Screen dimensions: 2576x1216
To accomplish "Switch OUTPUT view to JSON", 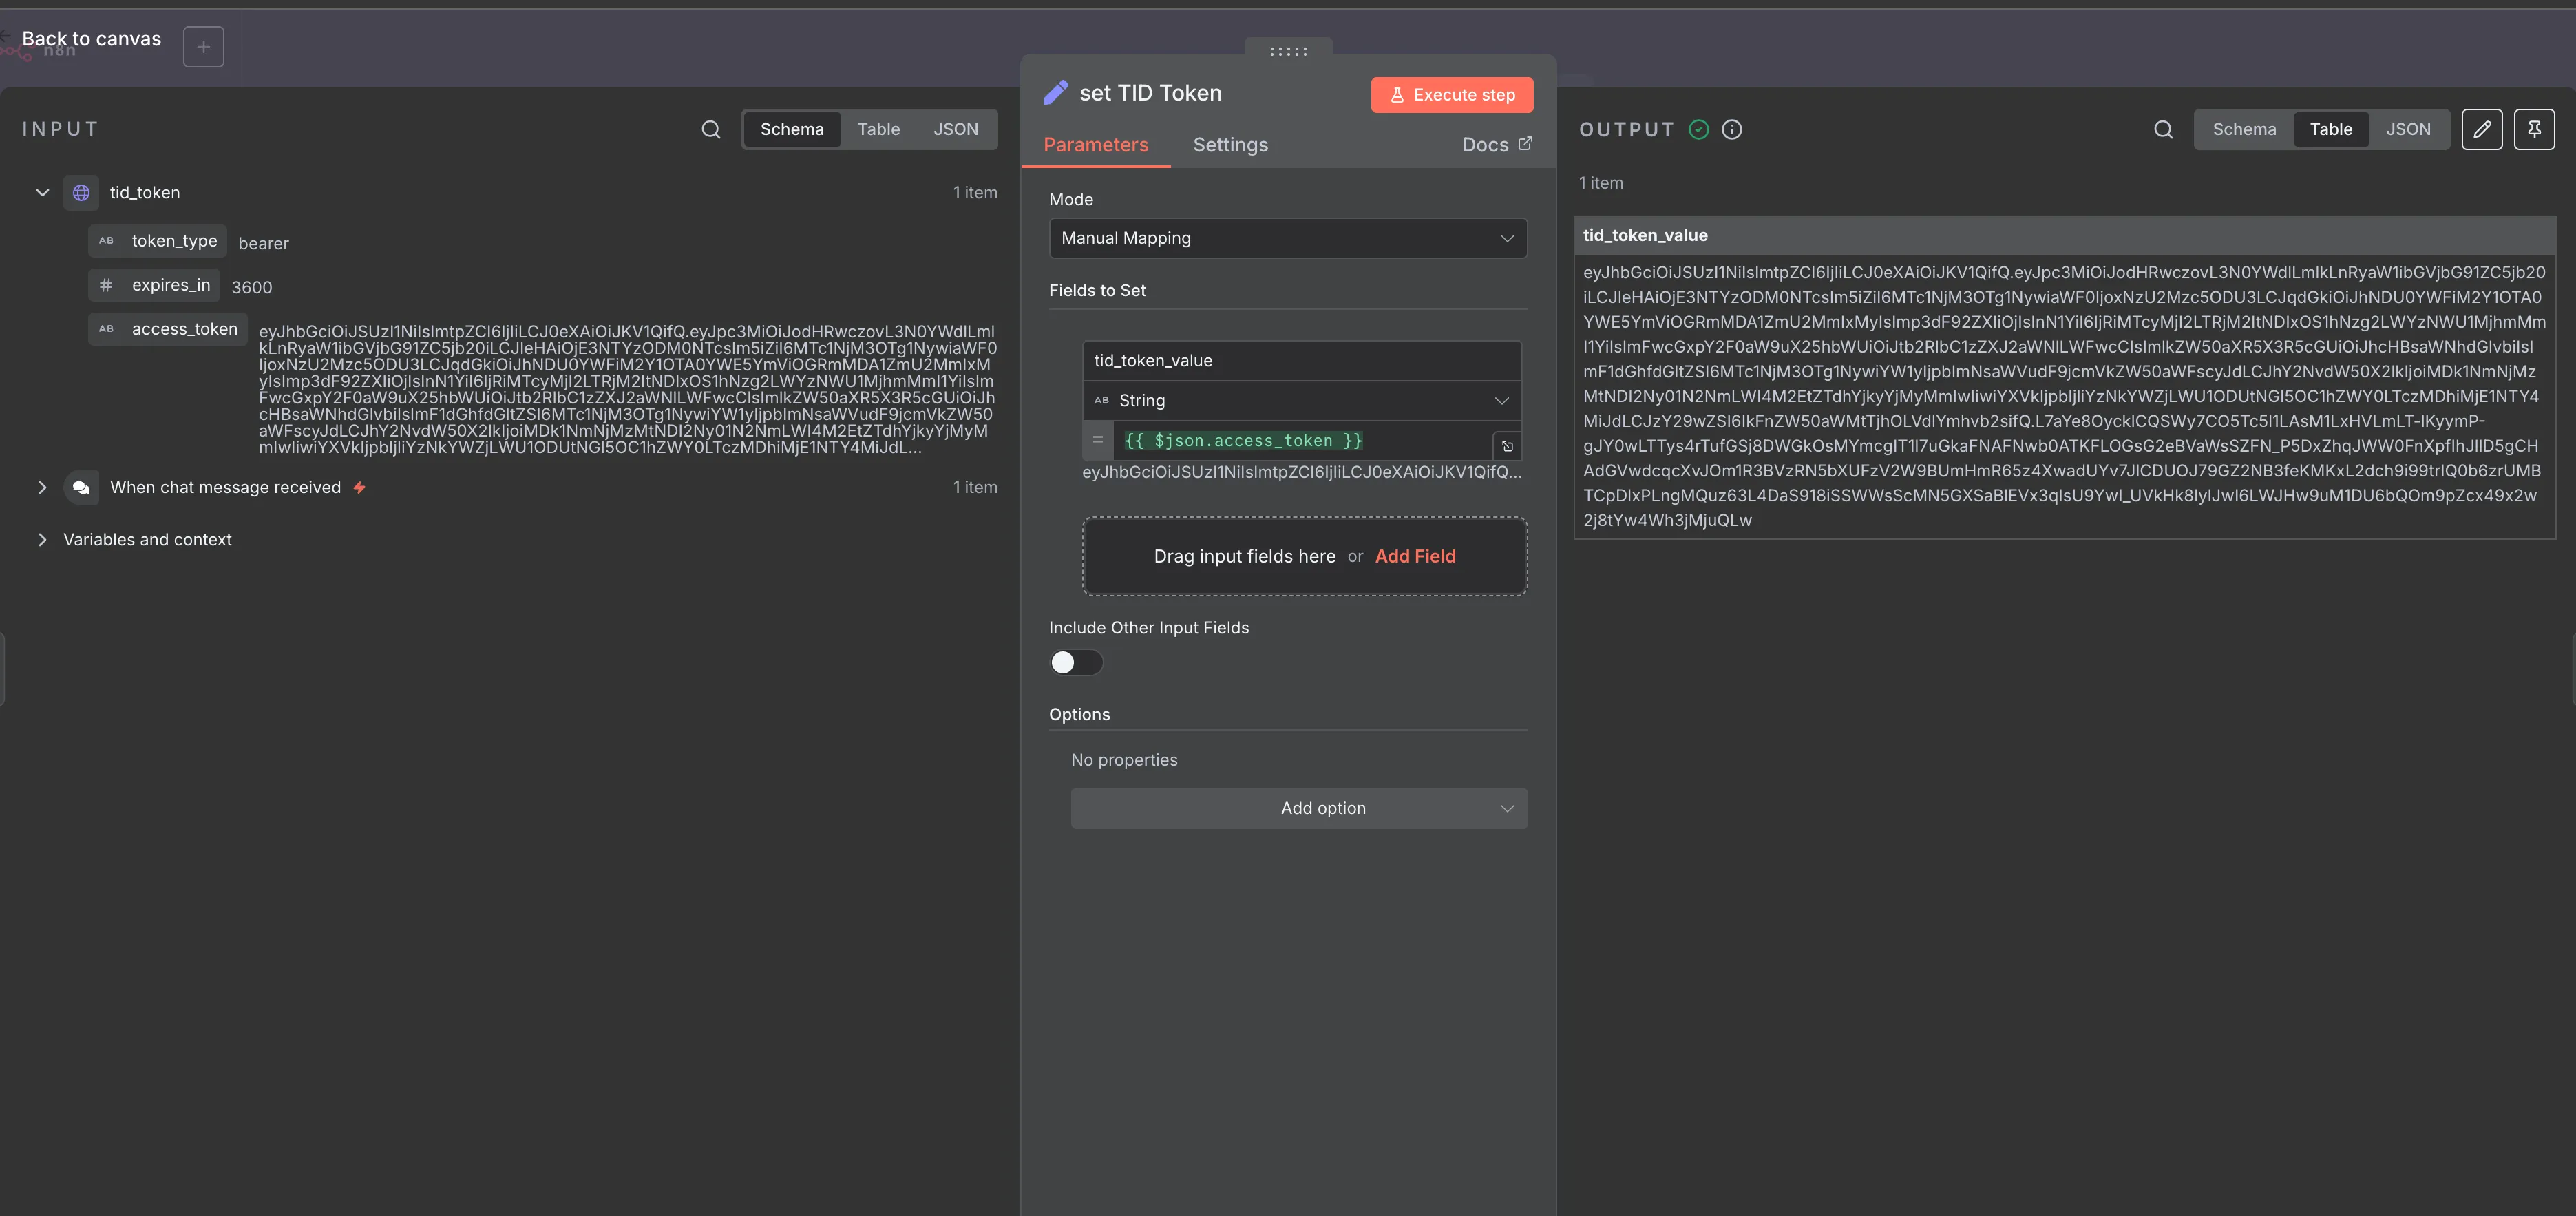I will pos(2408,130).
